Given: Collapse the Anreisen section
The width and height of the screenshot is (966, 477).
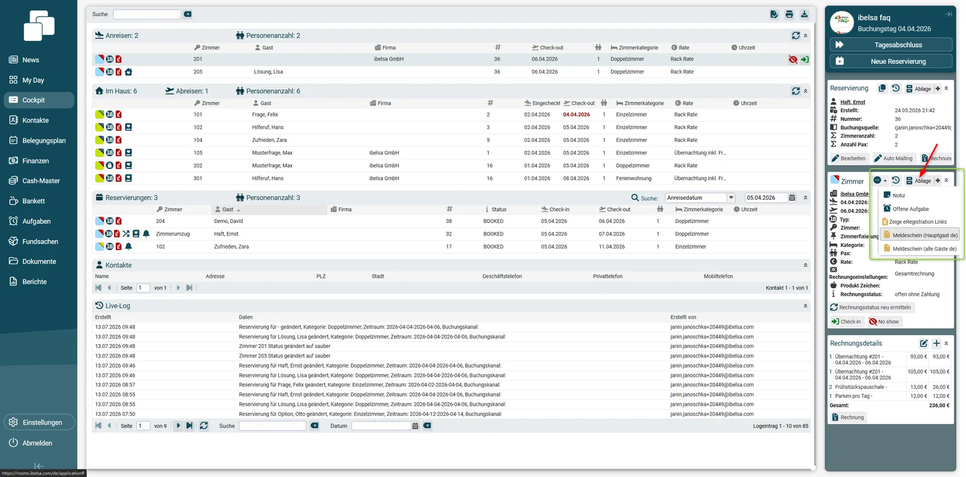Looking at the screenshot, I should [x=805, y=36].
